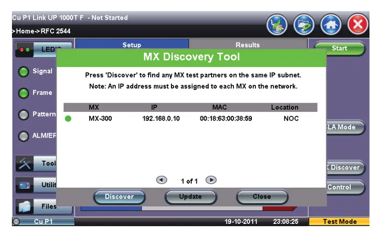Click the ALM/ERR LED indicator
The image size is (375, 239).
[x=23, y=136]
